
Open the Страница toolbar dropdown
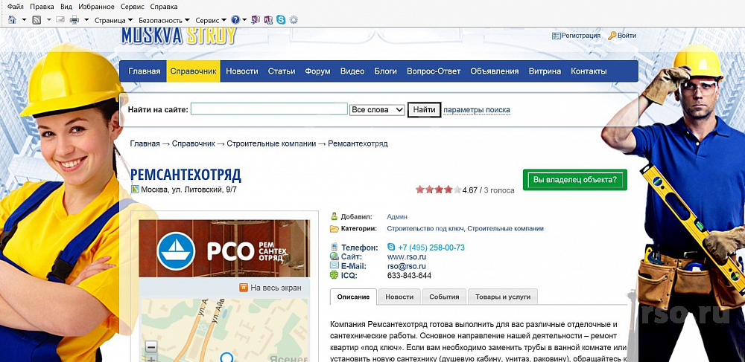pos(113,20)
